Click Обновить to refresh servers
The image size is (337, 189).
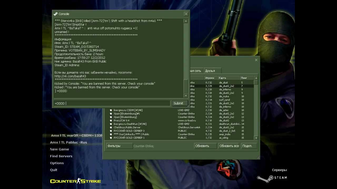tap(205, 146)
